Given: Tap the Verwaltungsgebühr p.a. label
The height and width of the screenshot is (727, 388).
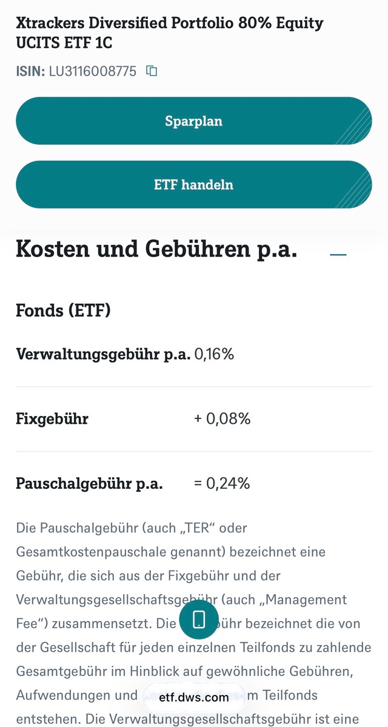Looking at the screenshot, I should (103, 354).
